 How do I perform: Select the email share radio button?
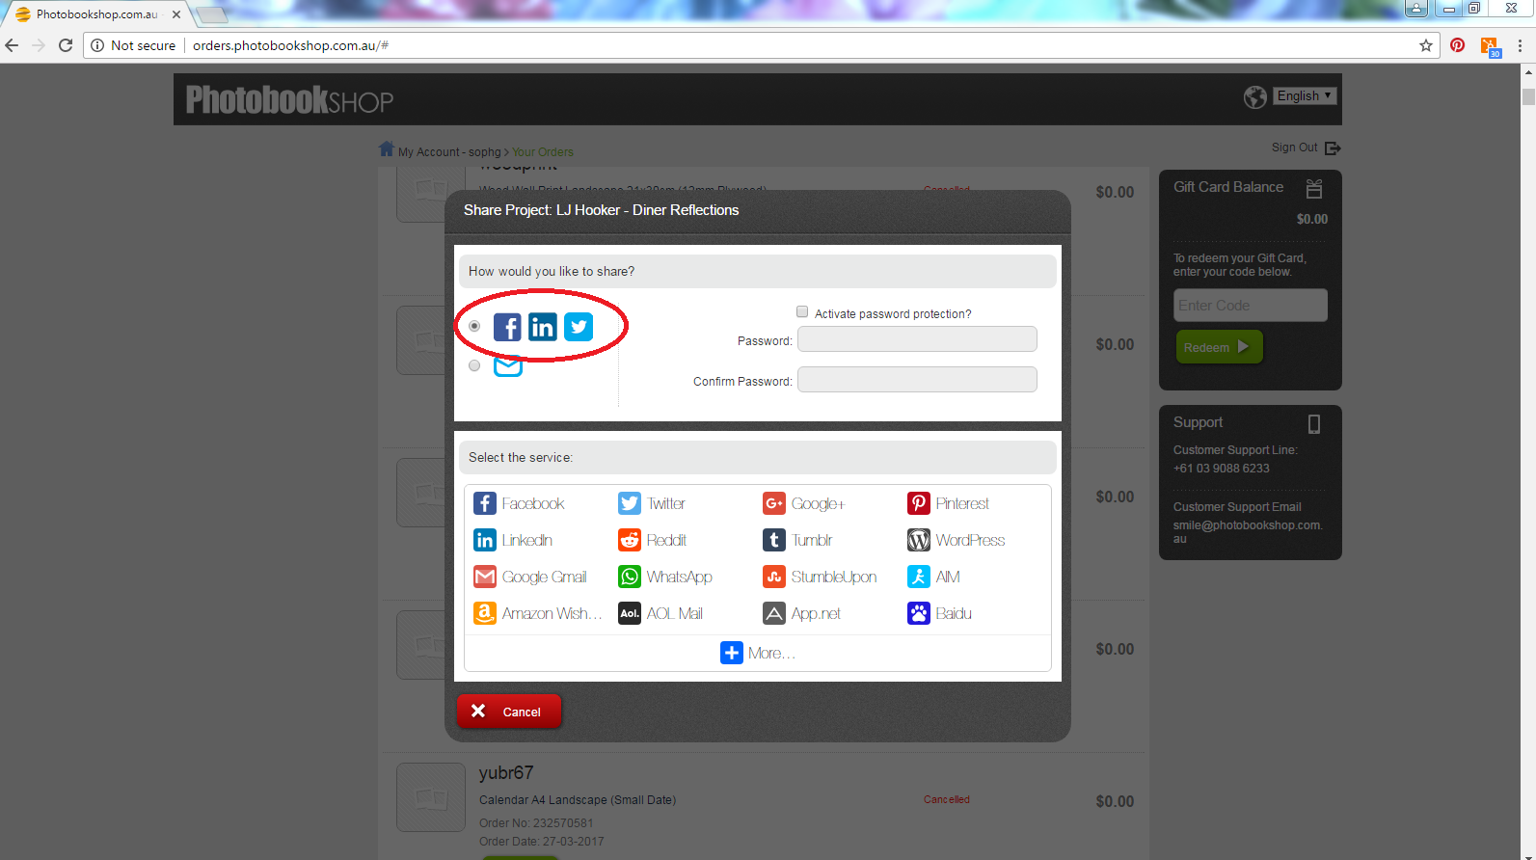[474, 365]
